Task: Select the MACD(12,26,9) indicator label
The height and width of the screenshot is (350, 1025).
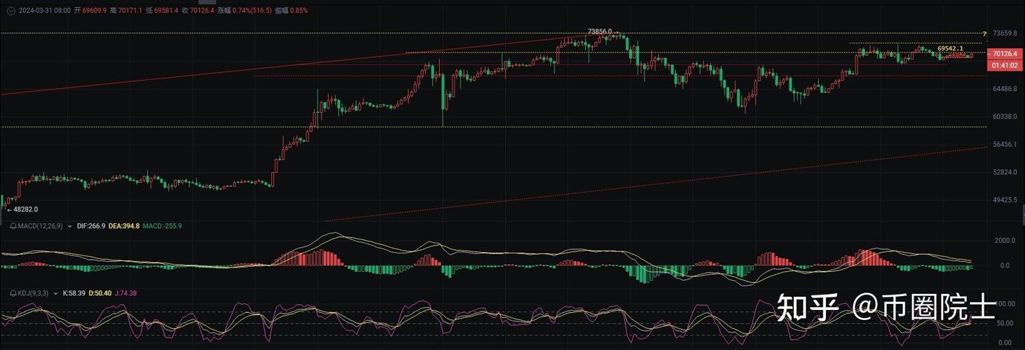Action: click(x=41, y=226)
